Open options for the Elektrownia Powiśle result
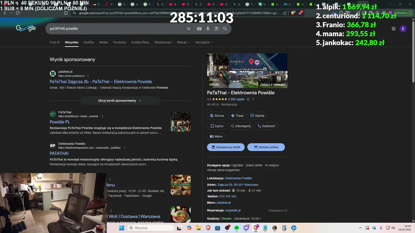 click(124, 148)
